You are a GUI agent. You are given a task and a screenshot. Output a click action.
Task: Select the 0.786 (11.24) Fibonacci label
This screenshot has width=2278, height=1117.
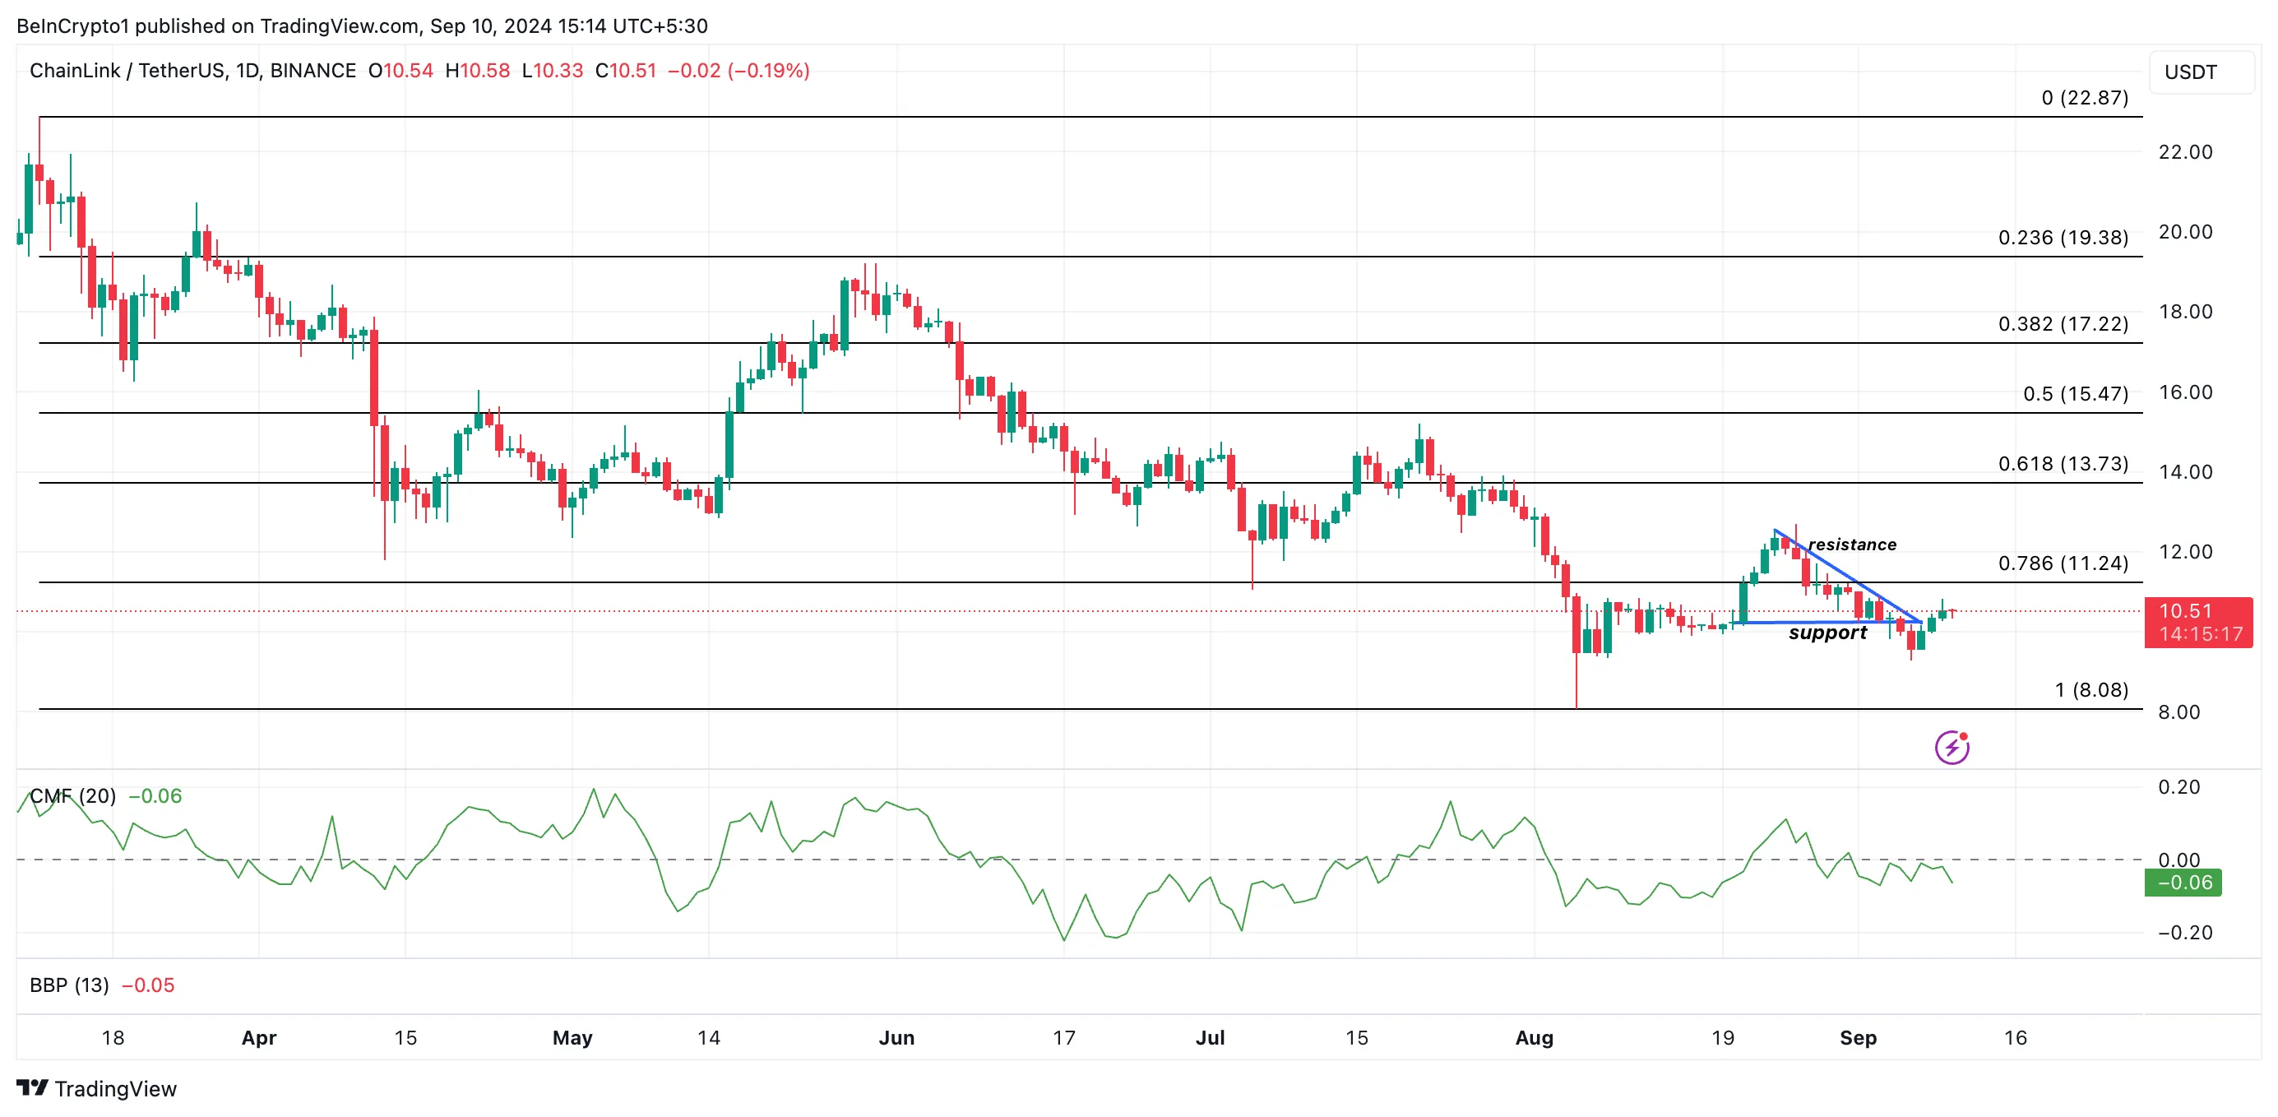tap(2063, 563)
